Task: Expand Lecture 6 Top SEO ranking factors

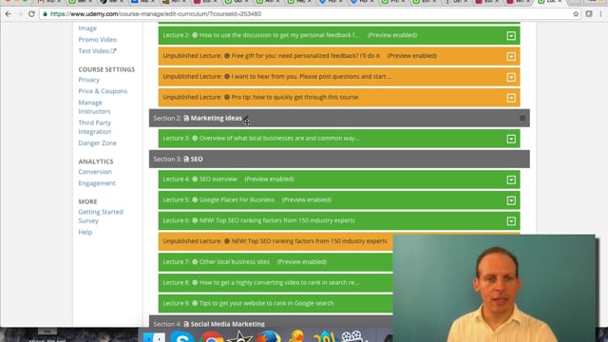Action: (x=511, y=221)
